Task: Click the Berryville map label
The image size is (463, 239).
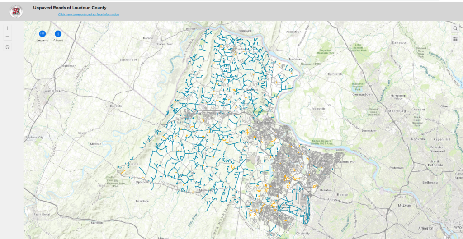Action: click(116, 106)
